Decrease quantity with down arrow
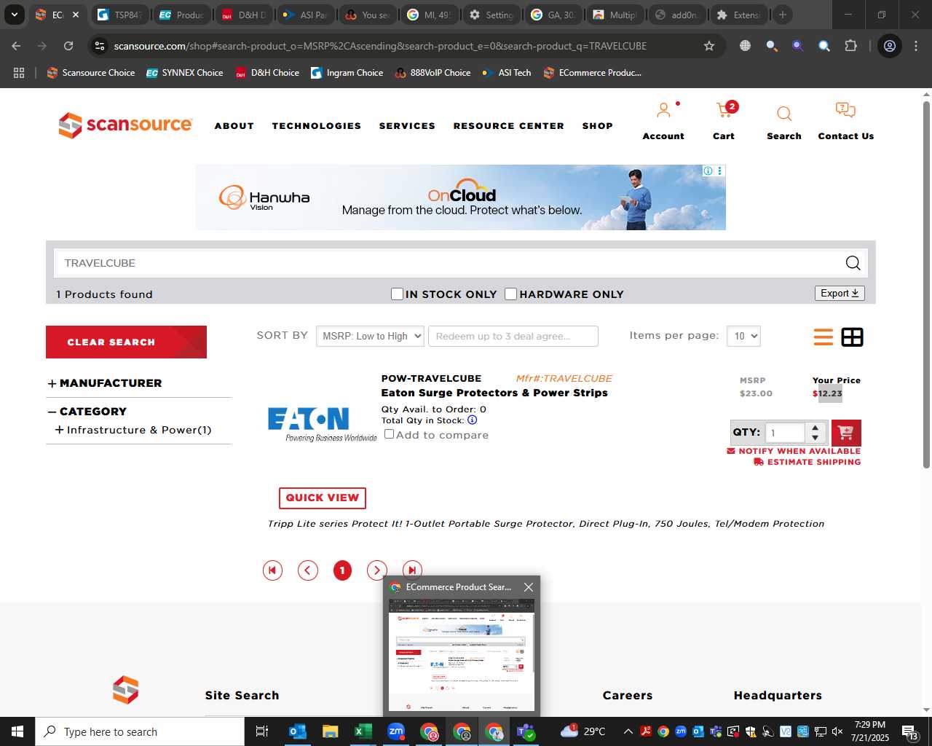This screenshot has height=746, width=932. 815,438
